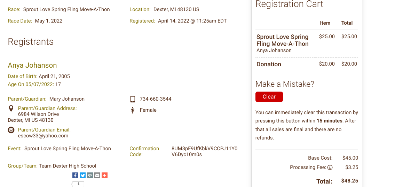Select the escow33@yahoo.com email address
395x187 pixels.
point(43,136)
